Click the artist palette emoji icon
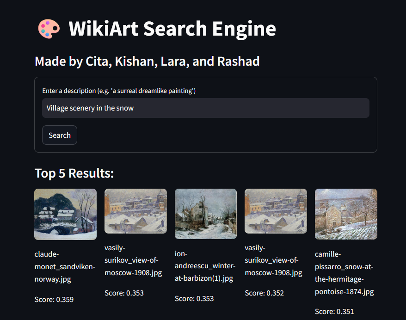 point(49,29)
